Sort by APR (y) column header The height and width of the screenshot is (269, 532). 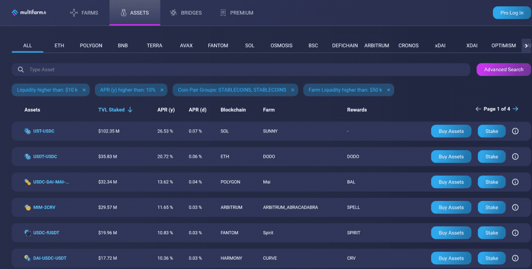click(166, 110)
